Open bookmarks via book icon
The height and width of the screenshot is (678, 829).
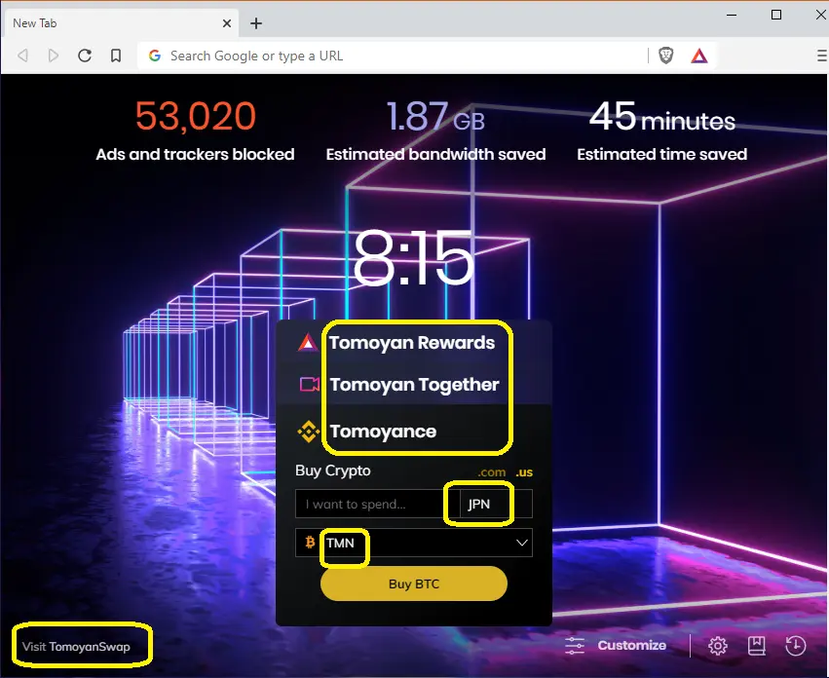click(757, 646)
